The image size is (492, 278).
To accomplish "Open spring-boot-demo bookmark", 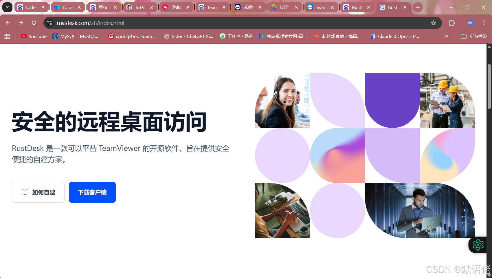I will pos(132,36).
